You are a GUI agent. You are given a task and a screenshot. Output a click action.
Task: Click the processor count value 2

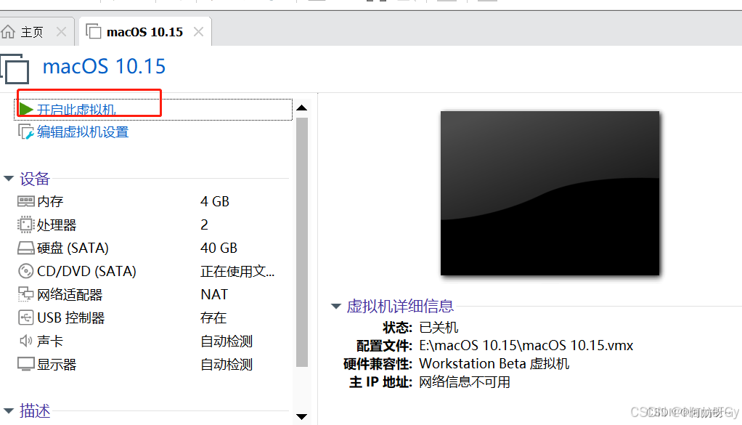[205, 224]
